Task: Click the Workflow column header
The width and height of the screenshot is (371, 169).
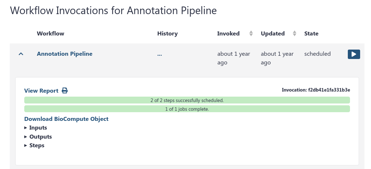Action: click(x=50, y=34)
